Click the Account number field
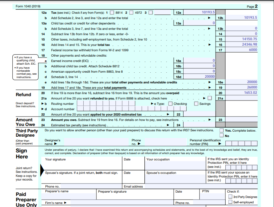274x207 pixels. (132, 109)
